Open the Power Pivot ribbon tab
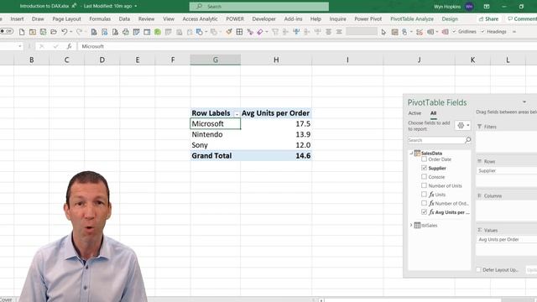This screenshot has width=537, height=302. [368, 18]
